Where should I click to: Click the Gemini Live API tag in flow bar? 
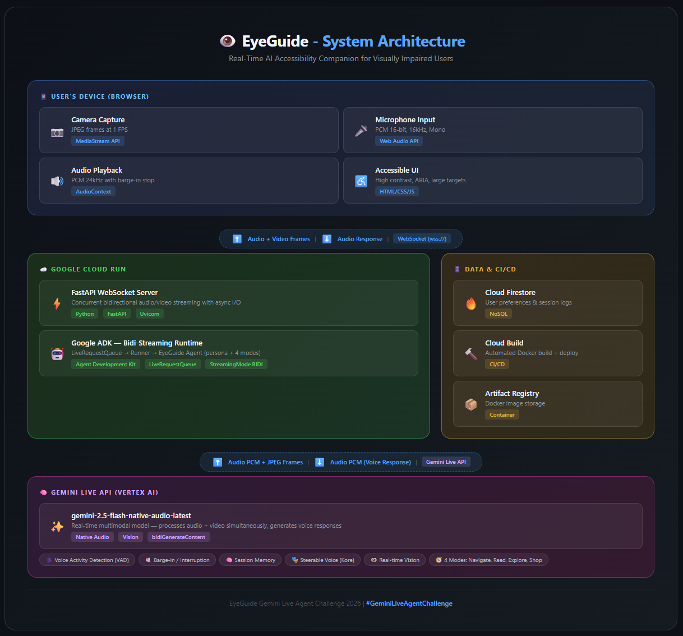click(x=446, y=462)
